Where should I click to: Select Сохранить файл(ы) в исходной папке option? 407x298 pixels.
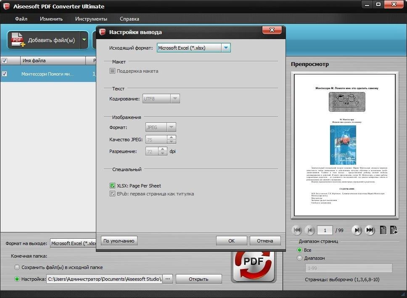click(17, 267)
